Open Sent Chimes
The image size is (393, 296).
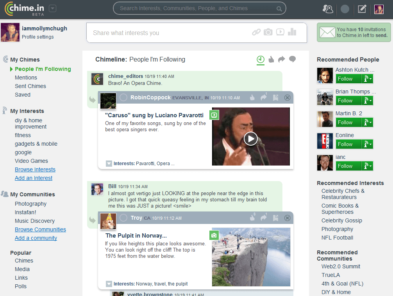tap(30, 86)
